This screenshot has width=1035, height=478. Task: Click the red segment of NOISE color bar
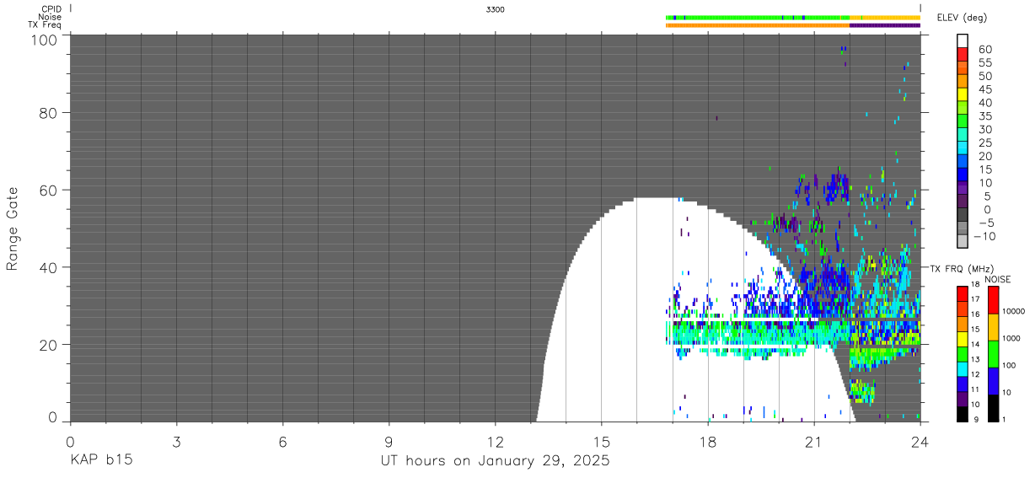point(993,300)
